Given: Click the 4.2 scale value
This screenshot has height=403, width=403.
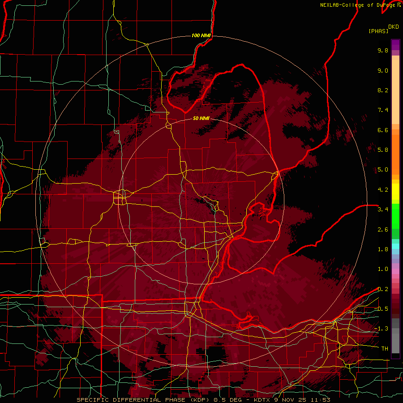Looking at the screenshot, I should click(x=383, y=190).
